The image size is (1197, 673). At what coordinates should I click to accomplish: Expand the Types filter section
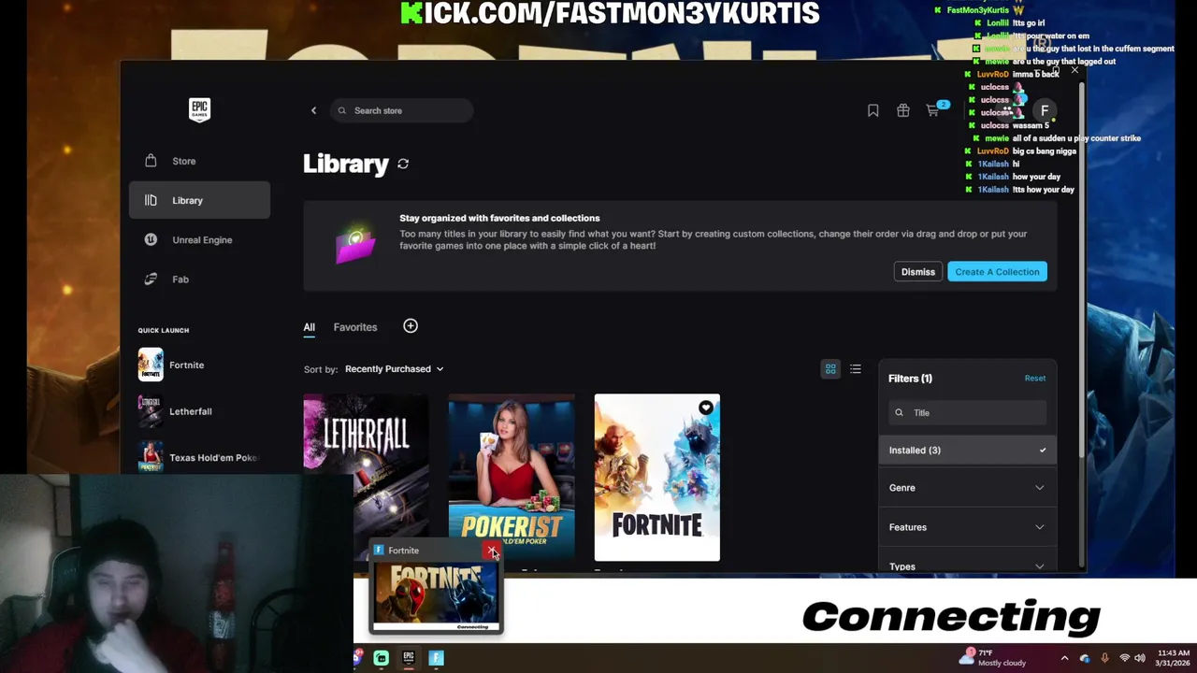[968, 566]
